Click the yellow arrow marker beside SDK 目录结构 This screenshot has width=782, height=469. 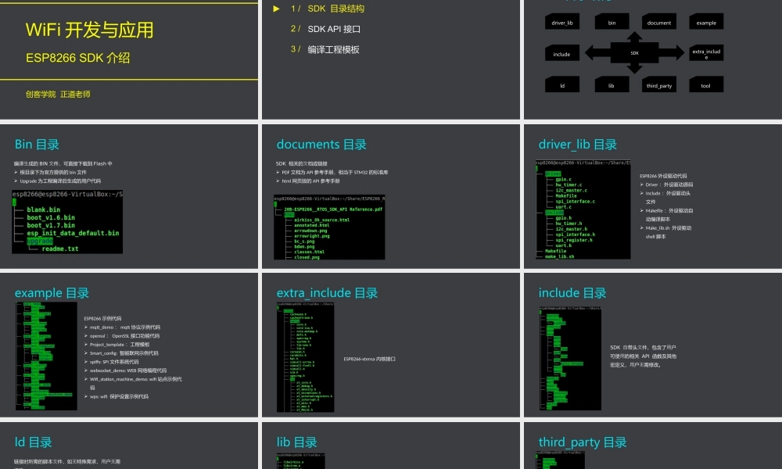(x=277, y=9)
